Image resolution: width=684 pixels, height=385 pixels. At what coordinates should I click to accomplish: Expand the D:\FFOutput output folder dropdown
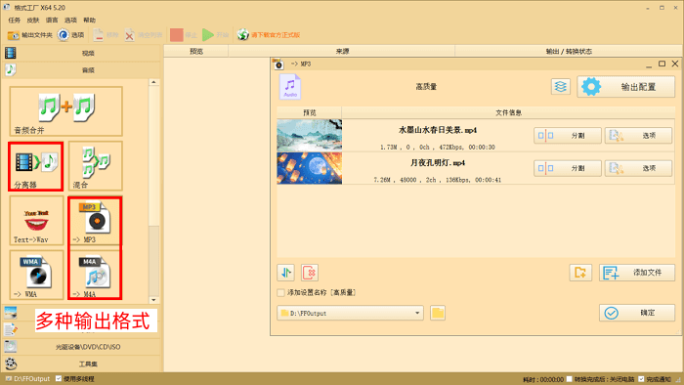tap(417, 313)
